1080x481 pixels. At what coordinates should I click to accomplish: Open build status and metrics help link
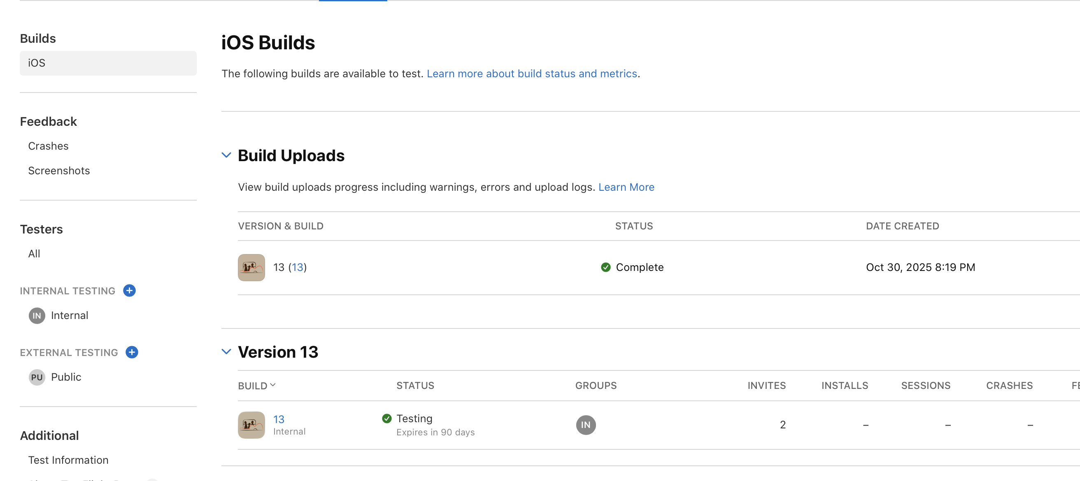pos(532,74)
